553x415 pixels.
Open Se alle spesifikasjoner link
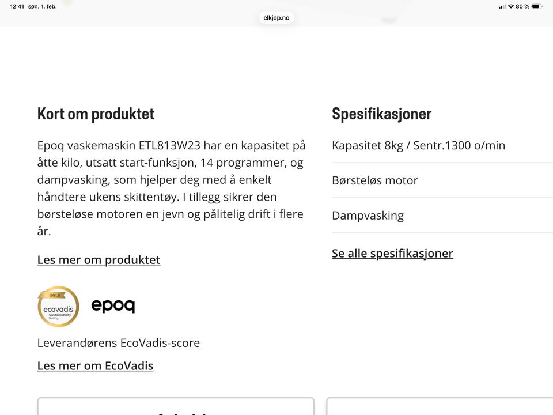392,254
